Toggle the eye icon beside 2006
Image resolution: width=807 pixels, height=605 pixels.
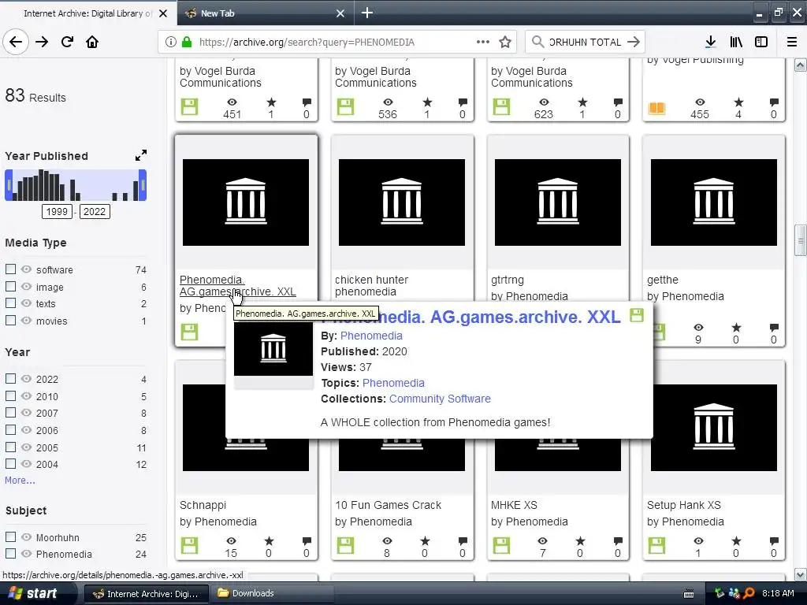tap(26, 429)
